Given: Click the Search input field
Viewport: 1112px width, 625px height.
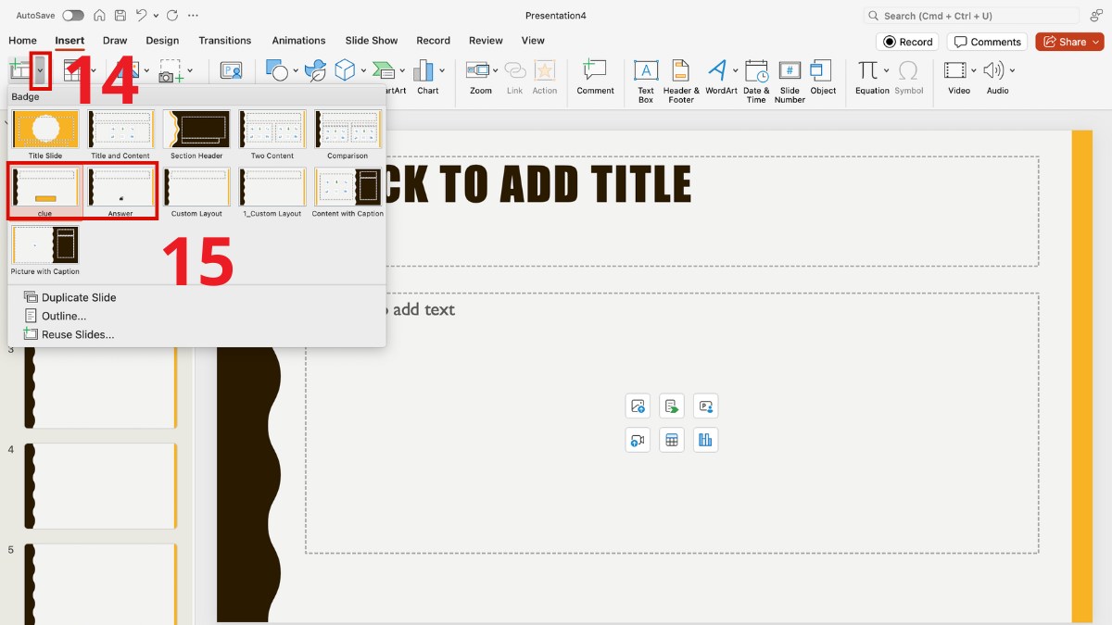Looking at the screenshot, I should pos(971,16).
